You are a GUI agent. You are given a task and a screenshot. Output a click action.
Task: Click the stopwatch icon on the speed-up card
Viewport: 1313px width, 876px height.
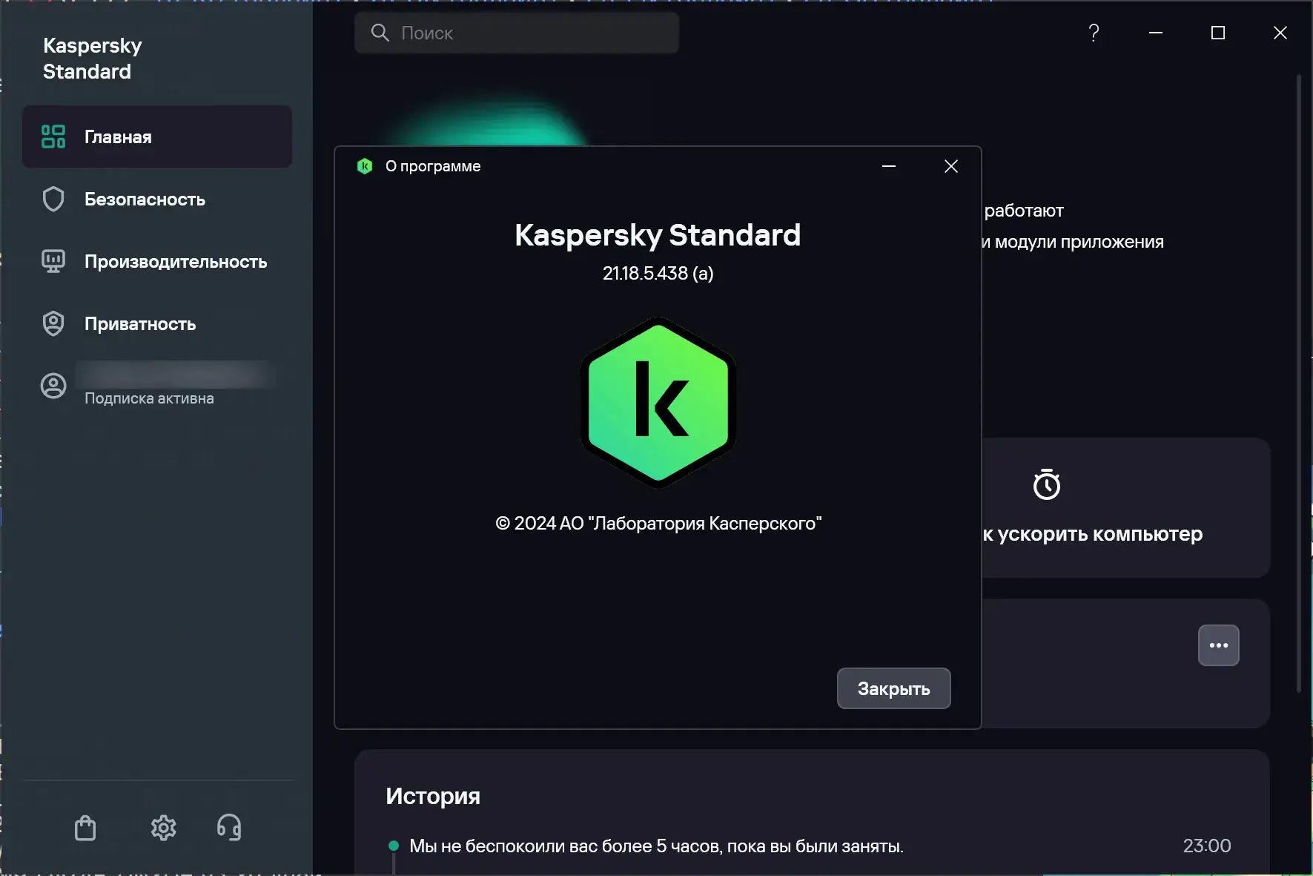click(x=1046, y=484)
